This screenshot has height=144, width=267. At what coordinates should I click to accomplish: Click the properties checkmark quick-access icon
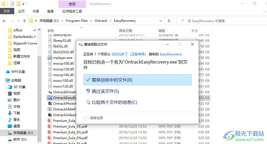coord(12,4)
